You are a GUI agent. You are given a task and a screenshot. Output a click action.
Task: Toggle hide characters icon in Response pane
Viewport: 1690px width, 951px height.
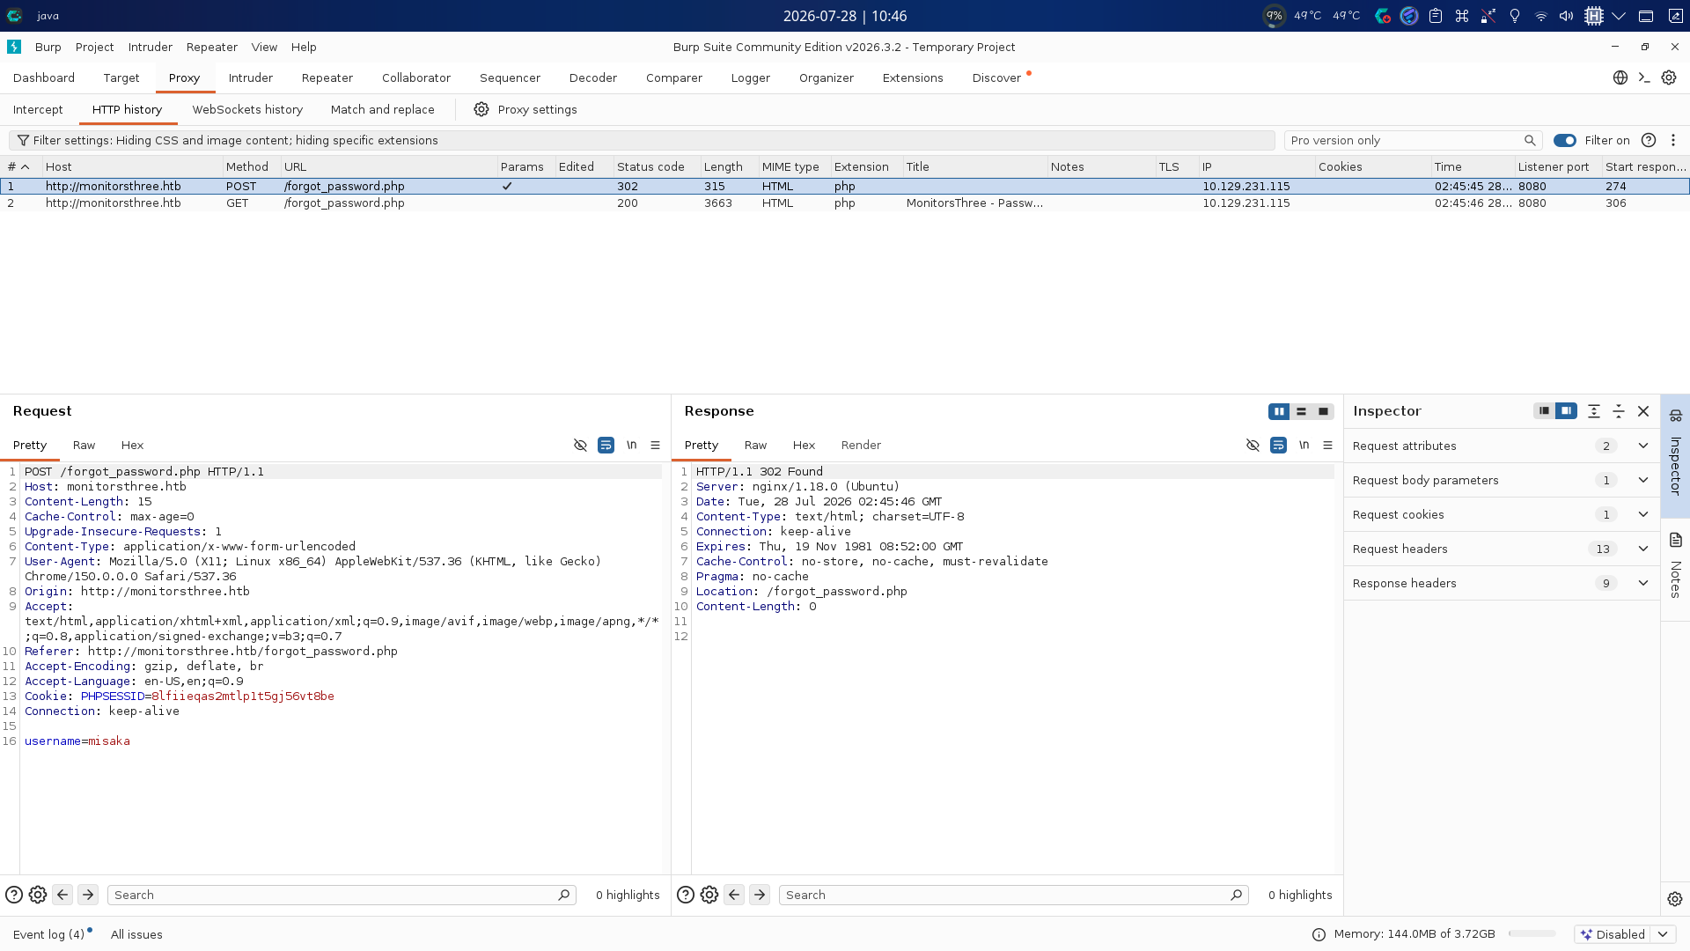(1253, 446)
